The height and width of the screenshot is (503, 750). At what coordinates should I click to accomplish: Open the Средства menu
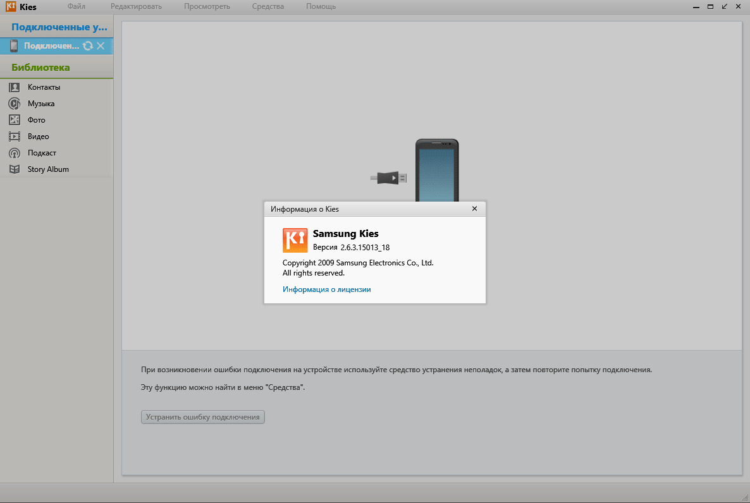pyautogui.click(x=268, y=6)
